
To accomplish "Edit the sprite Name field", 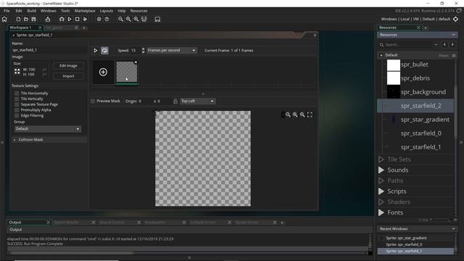I will pyautogui.click(x=49, y=50).
